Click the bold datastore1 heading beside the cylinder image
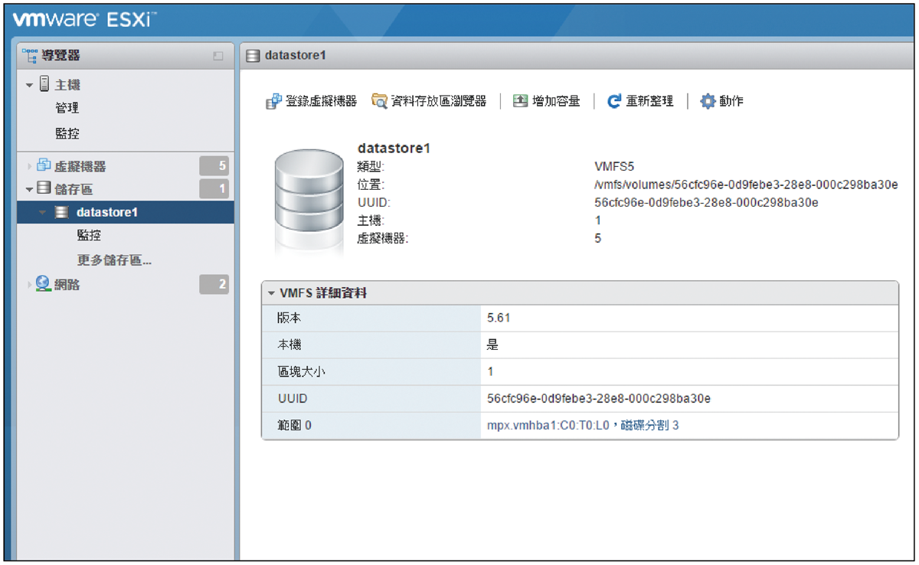The height and width of the screenshot is (565, 919). point(394,148)
